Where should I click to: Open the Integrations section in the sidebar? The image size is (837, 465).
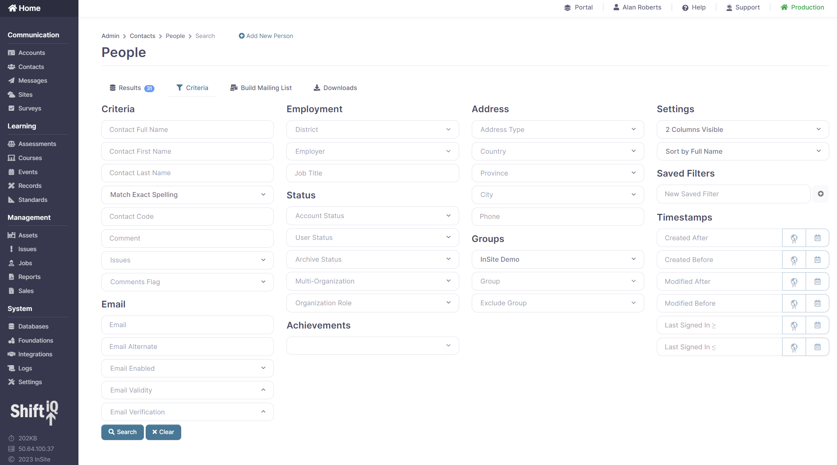tap(35, 354)
